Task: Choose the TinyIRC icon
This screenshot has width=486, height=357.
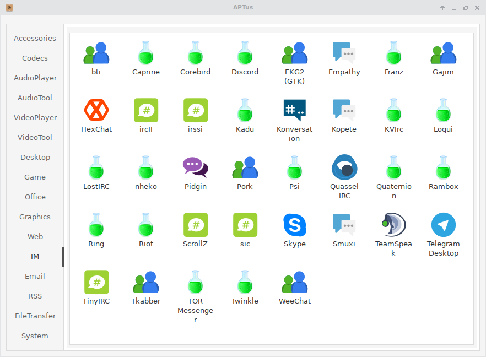Action: tap(96, 282)
